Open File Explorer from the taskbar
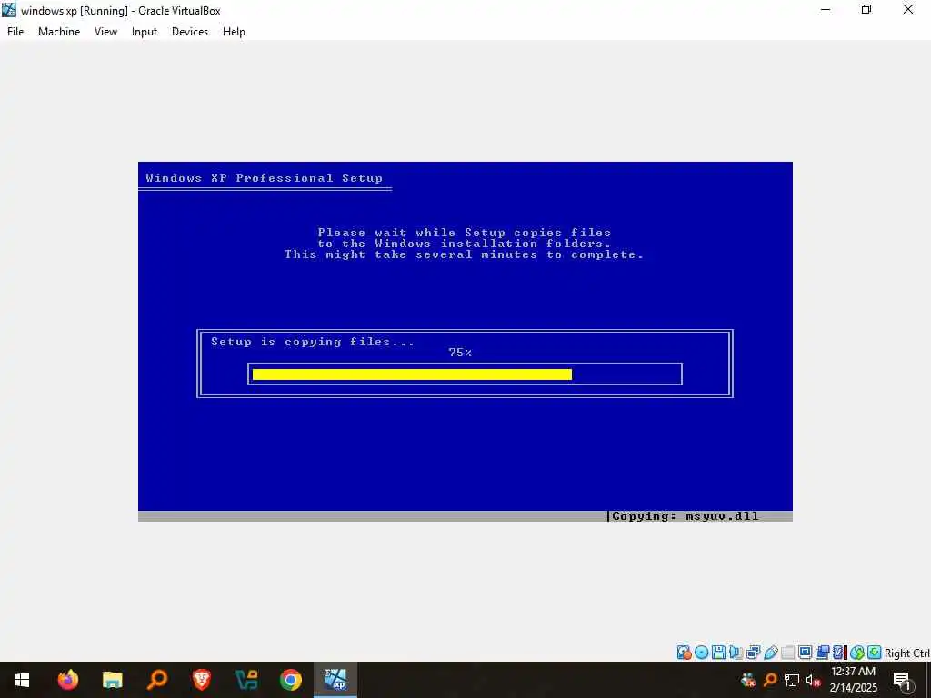 tap(112, 680)
